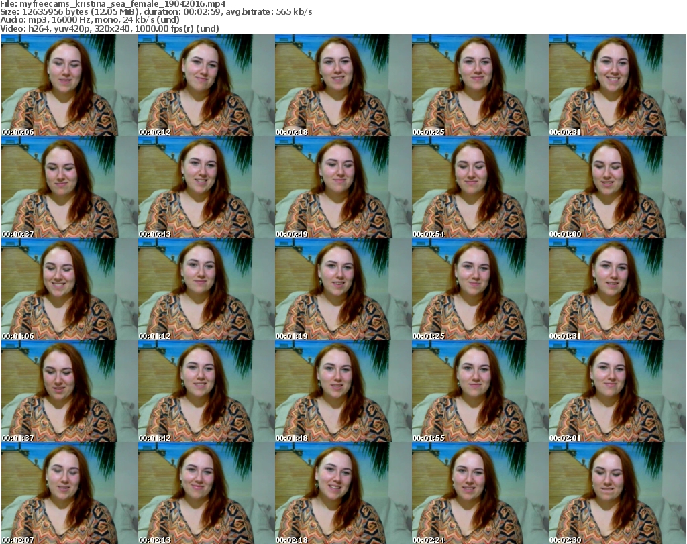Select the thumbnail at 00:02:18

343,493
